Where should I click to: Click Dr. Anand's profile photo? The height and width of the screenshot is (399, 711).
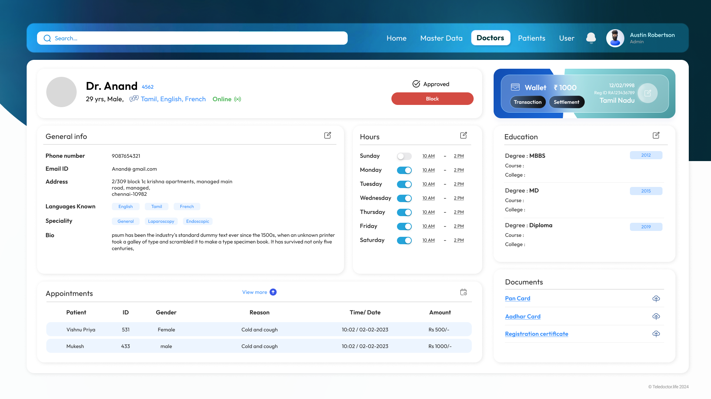point(61,92)
